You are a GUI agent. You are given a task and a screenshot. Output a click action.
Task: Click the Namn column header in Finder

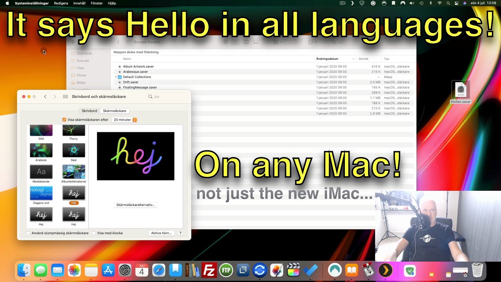127,59
